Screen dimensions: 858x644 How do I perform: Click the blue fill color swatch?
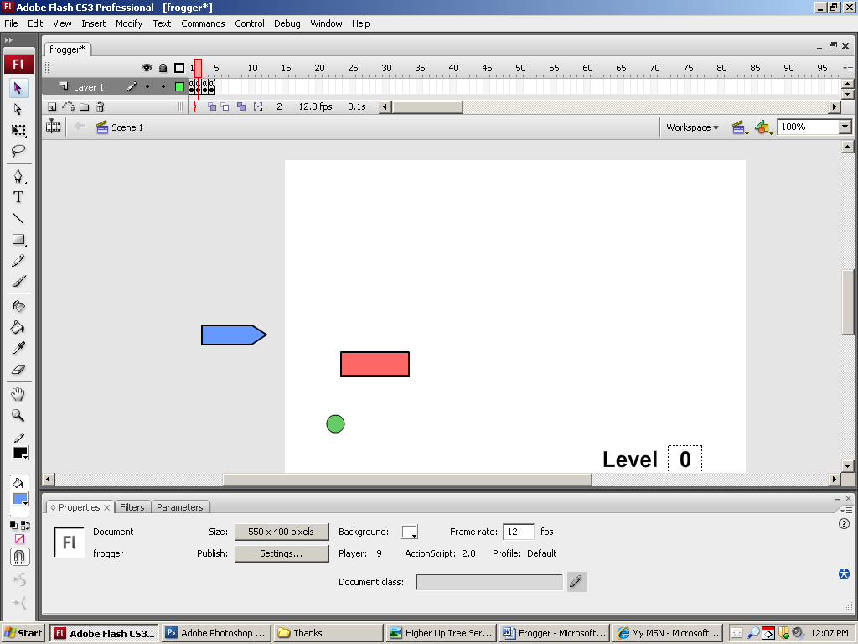[20, 500]
